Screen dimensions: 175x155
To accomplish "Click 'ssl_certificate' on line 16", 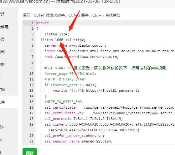I will [60, 107].
